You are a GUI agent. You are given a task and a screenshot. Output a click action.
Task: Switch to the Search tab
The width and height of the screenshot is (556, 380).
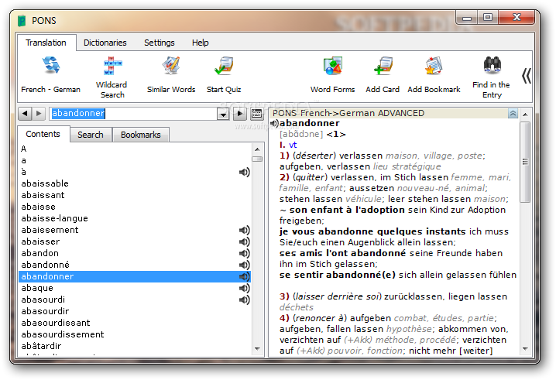tap(91, 135)
